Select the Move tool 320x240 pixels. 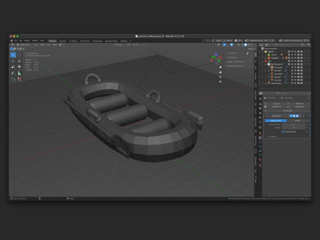click(x=13, y=61)
